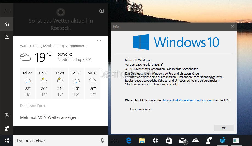Open Settings gear in taskbar

point(155,141)
